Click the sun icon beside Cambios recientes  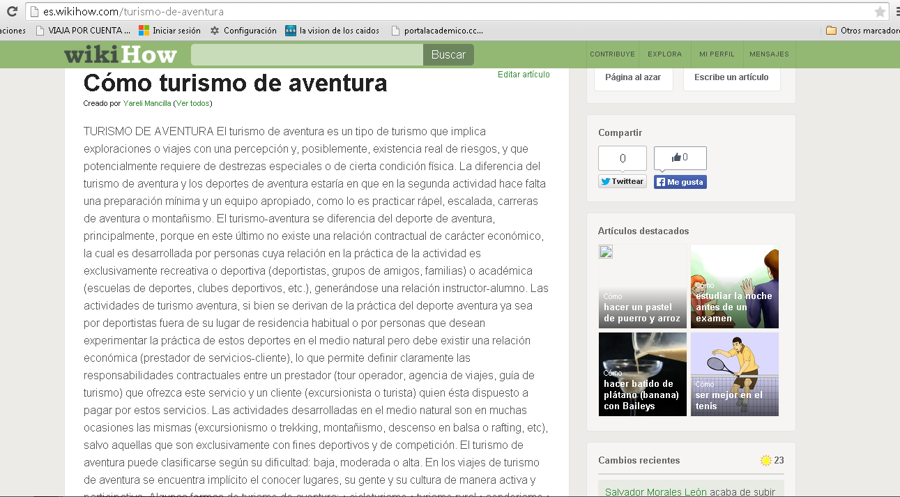pos(765,460)
